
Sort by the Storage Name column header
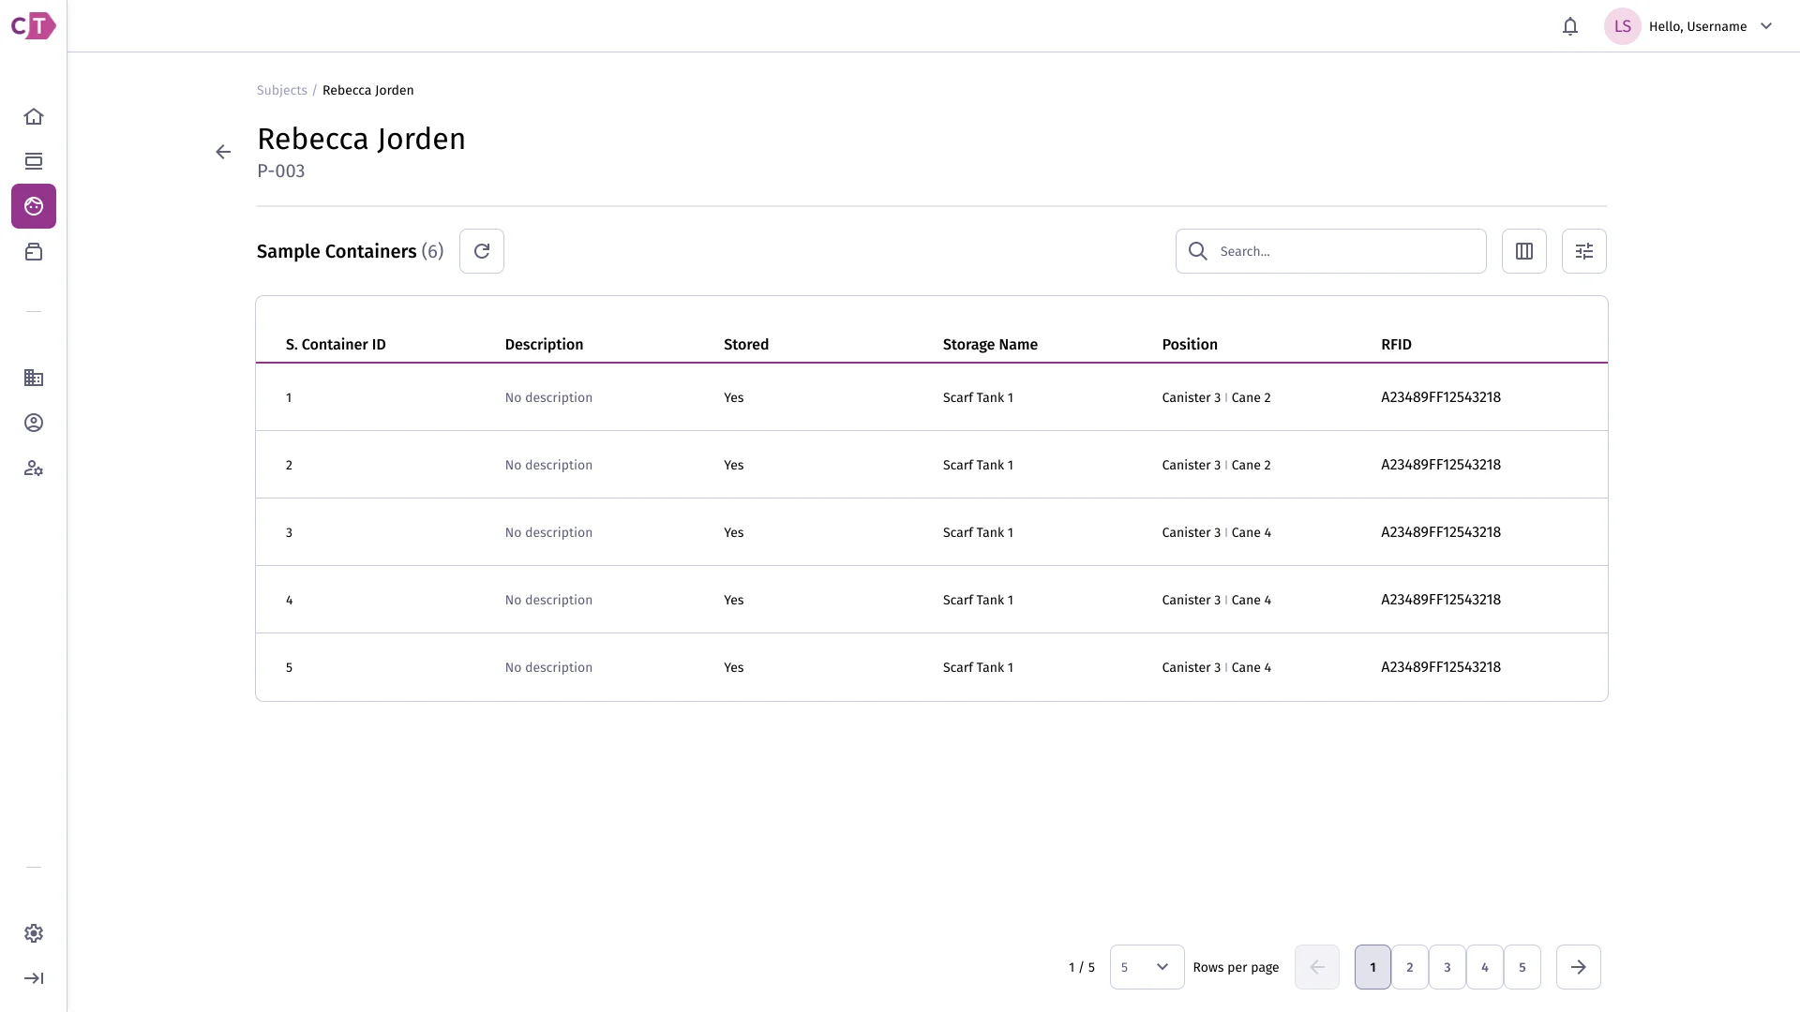point(990,345)
